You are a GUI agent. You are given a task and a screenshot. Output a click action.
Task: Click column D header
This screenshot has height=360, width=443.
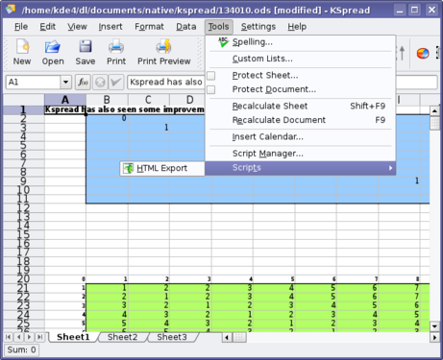pyautogui.click(x=189, y=100)
